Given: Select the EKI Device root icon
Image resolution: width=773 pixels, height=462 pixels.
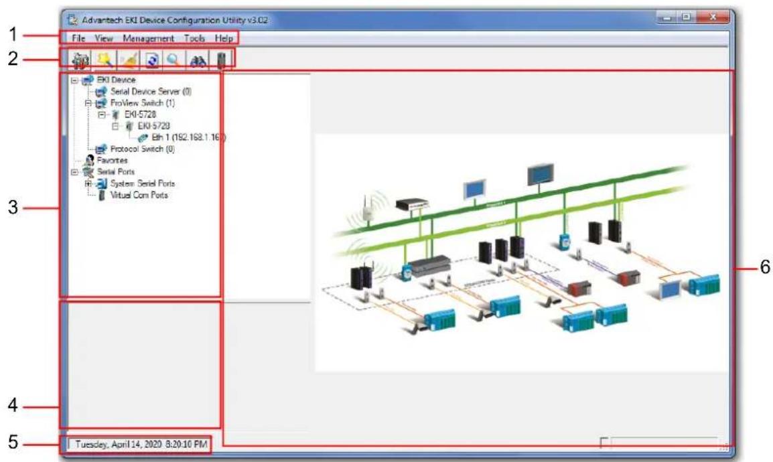Looking at the screenshot, I should [x=88, y=80].
